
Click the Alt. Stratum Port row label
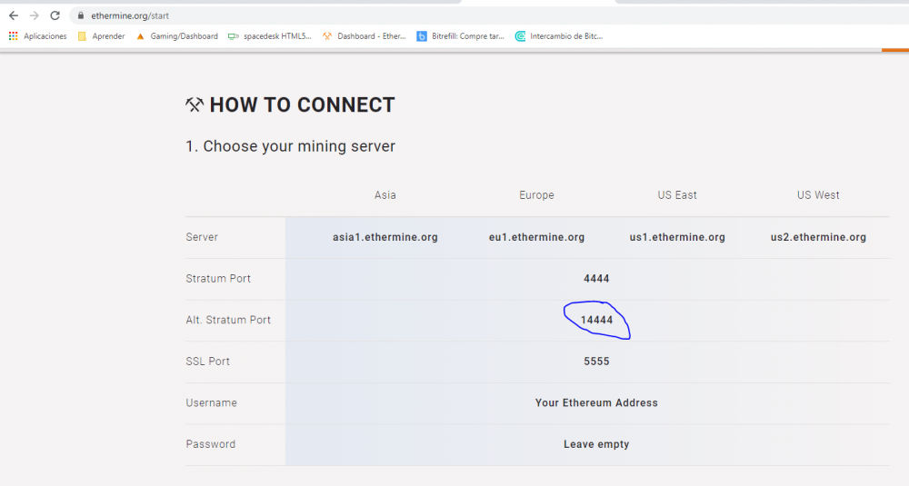[228, 320]
